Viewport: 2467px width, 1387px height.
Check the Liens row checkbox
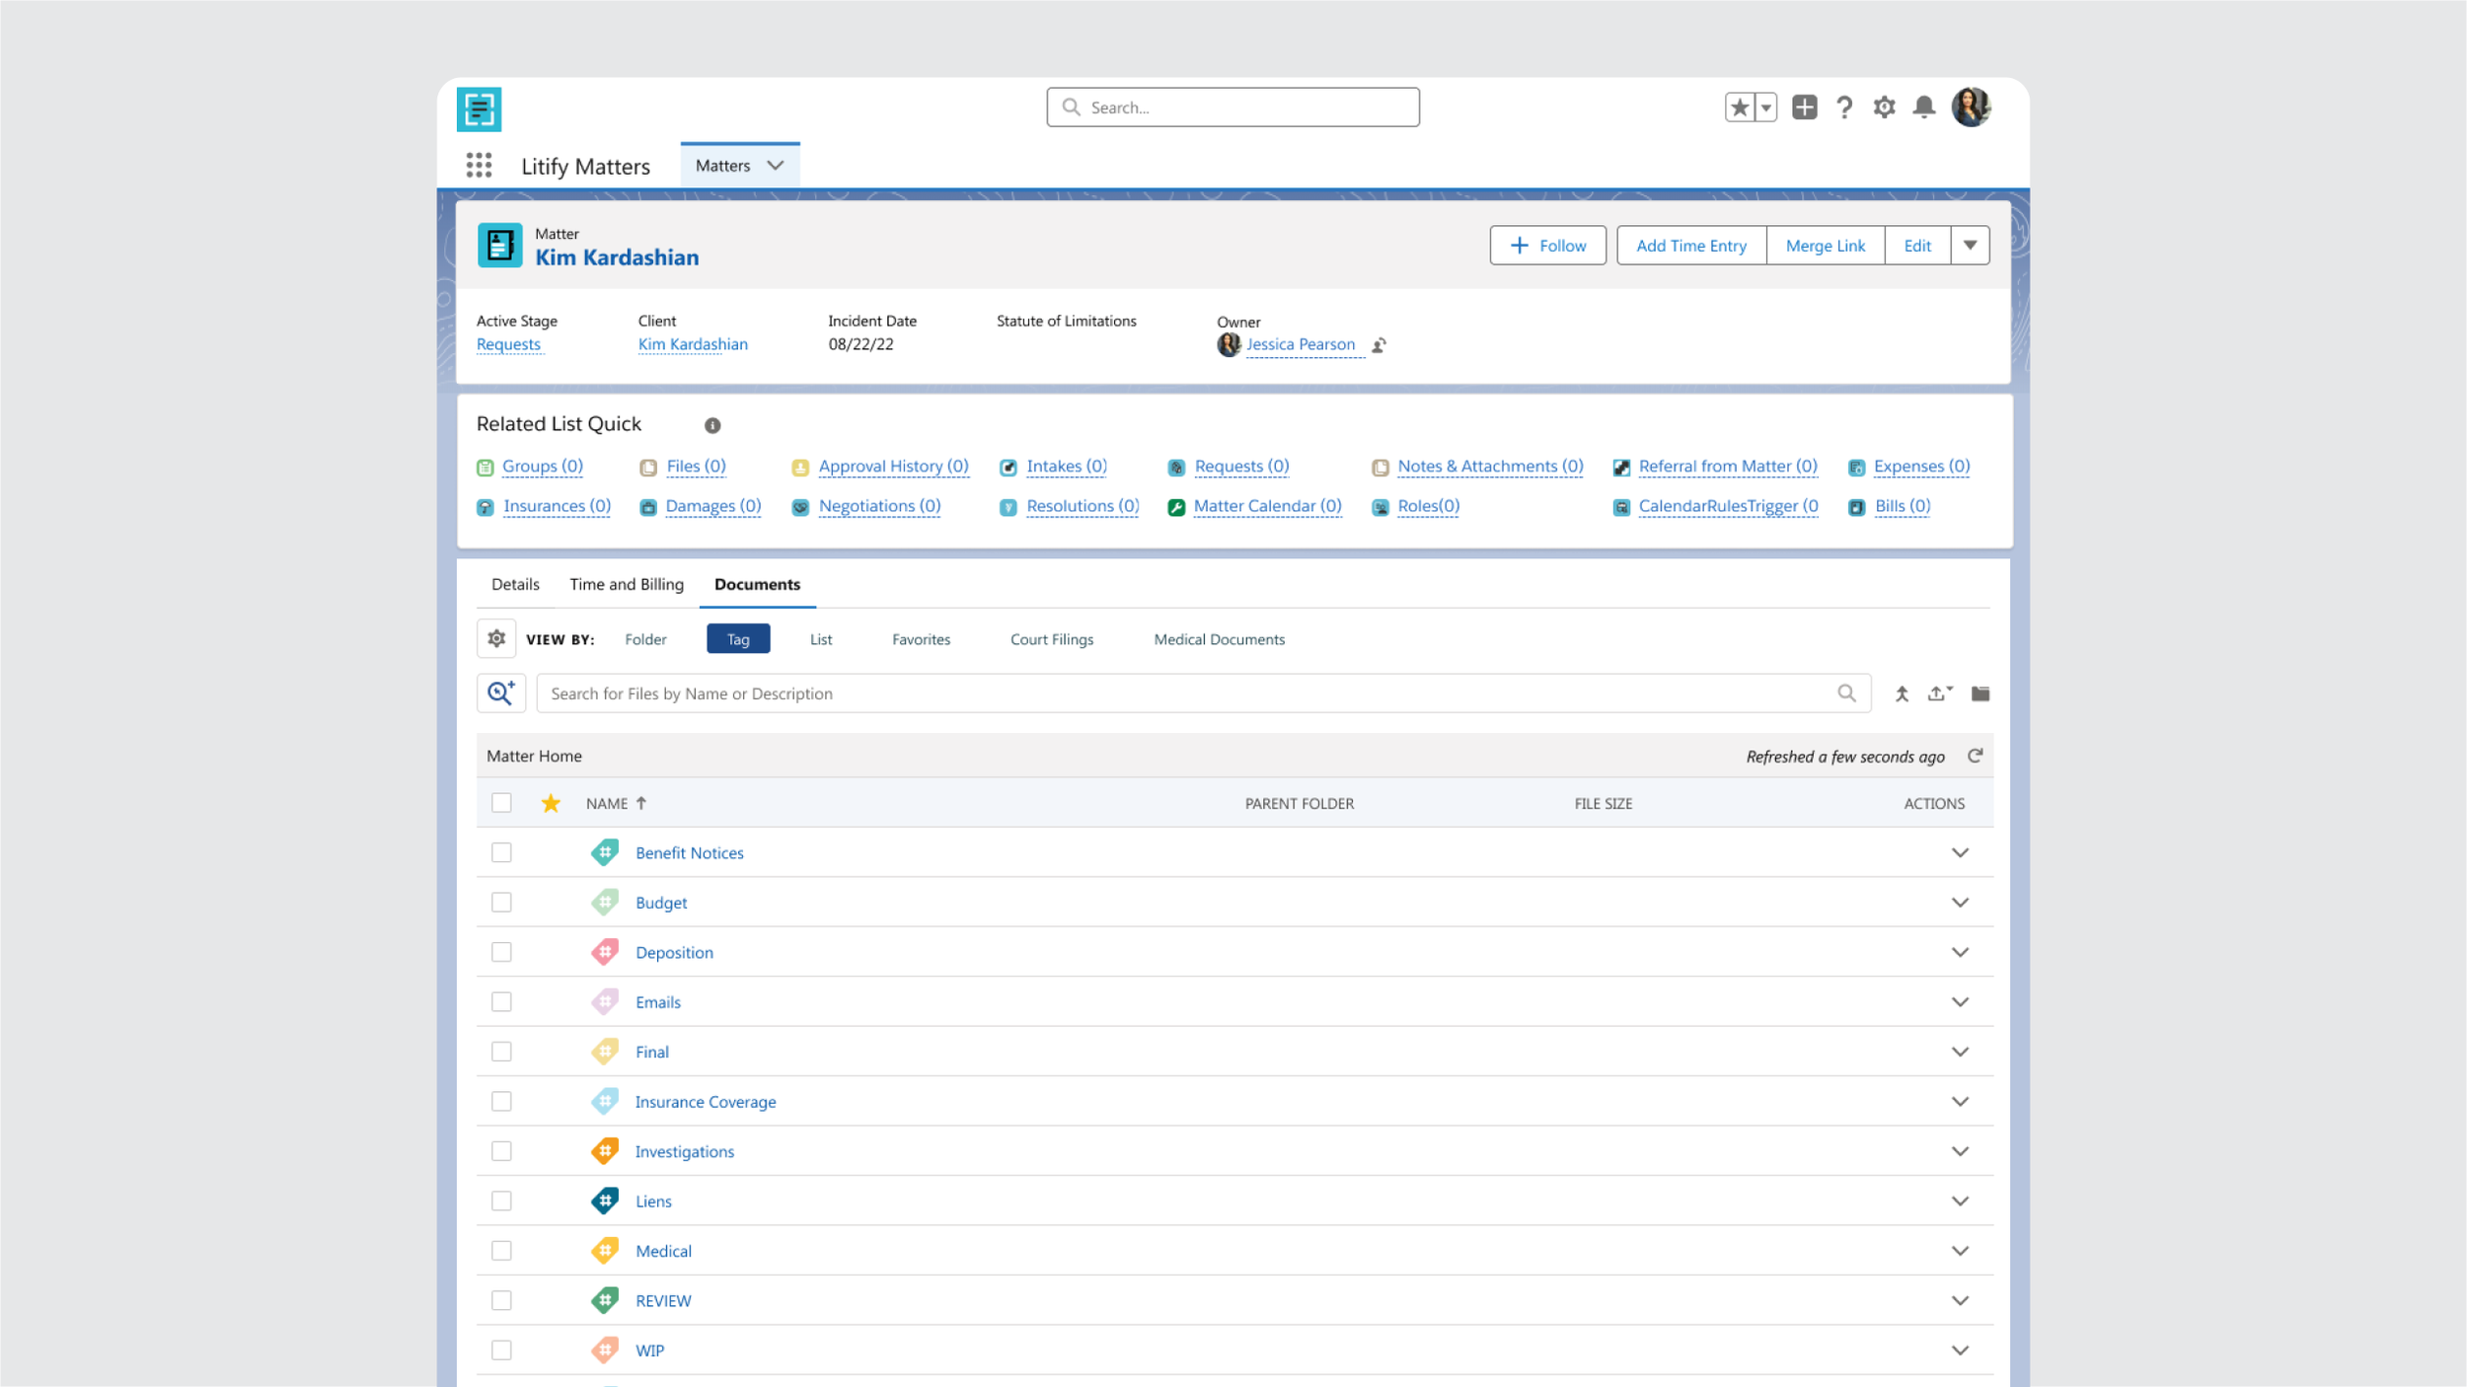tap(501, 1201)
